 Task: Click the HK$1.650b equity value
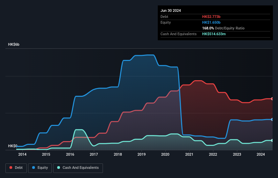click(211, 22)
